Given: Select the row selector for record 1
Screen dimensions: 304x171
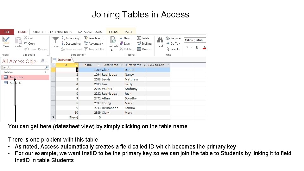Looking at the screenshot, I should coord(53,70).
